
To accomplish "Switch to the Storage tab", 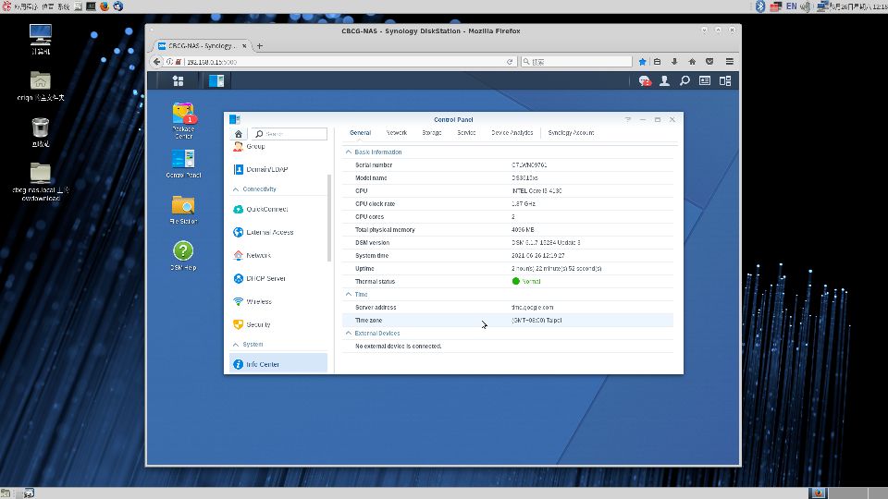I will pyautogui.click(x=431, y=133).
